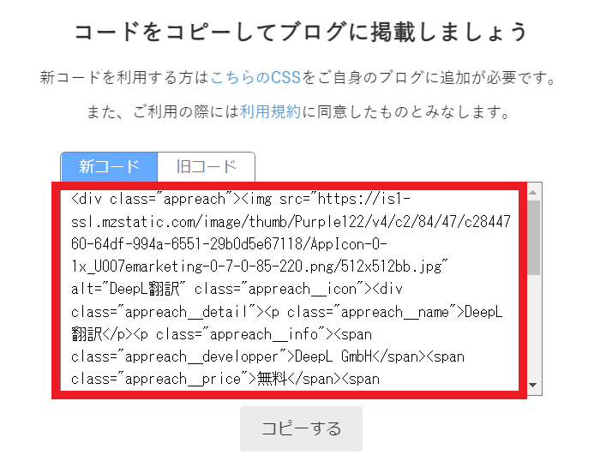The image size is (606, 473).
Task: Click the textarea scrollbar thumb
Action: pos(533,237)
